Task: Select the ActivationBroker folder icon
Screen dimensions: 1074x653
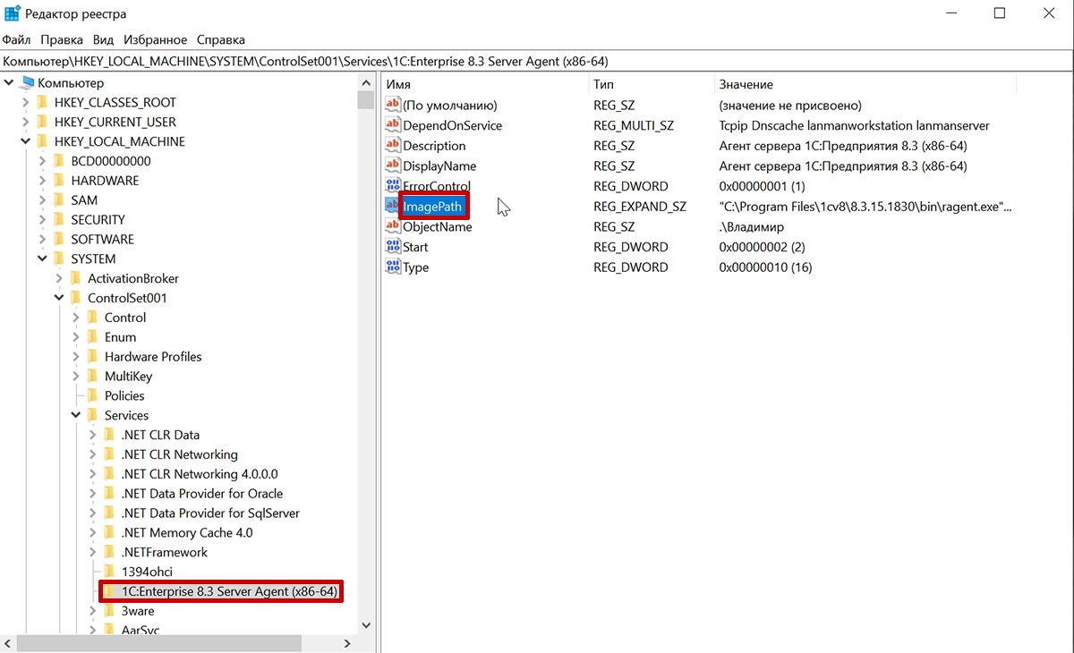Action: pyautogui.click(x=75, y=278)
